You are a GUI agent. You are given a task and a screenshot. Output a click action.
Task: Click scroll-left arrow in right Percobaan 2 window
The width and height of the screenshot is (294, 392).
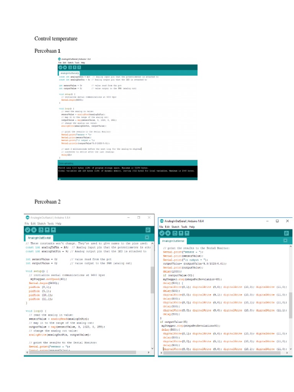161,353
